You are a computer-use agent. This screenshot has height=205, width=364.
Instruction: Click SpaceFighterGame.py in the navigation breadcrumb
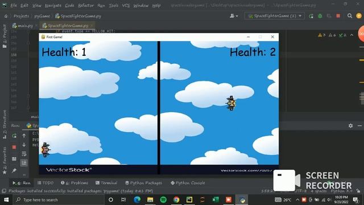click(78, 16)
